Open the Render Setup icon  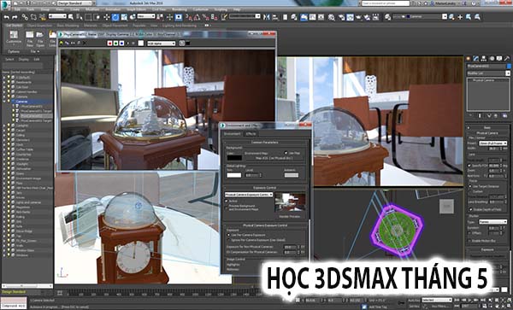(x=341, y=17)
